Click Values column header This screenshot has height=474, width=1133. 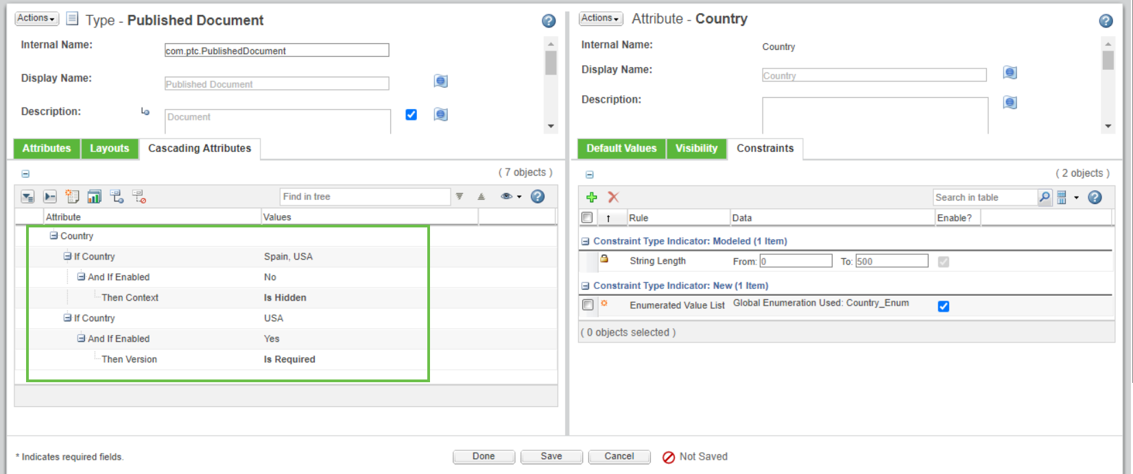point(370,217)
